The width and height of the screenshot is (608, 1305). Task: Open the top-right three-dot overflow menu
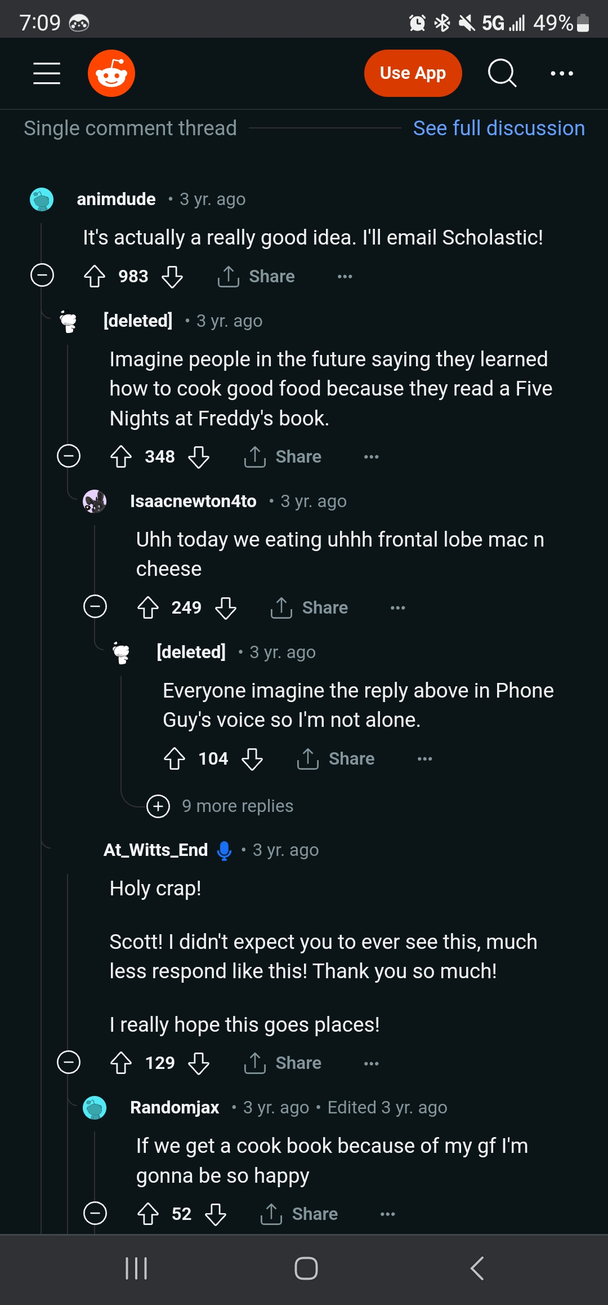[562, 73]
